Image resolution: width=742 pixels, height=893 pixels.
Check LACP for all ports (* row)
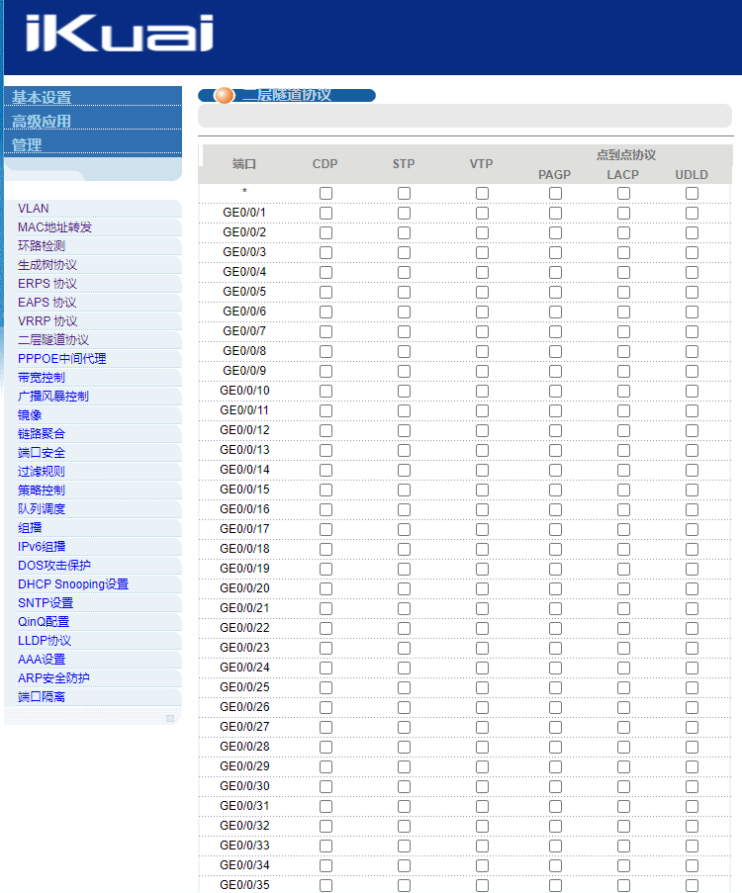coord(624,194)
